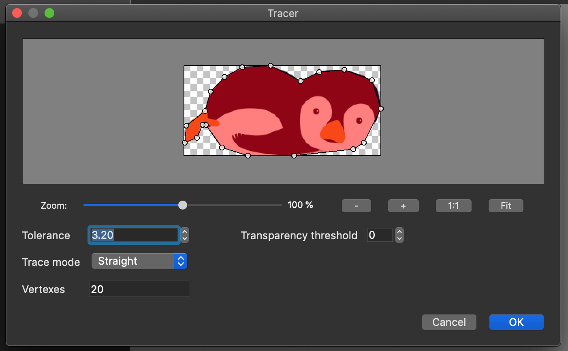Click the minus zoom out button

(356, 206)
